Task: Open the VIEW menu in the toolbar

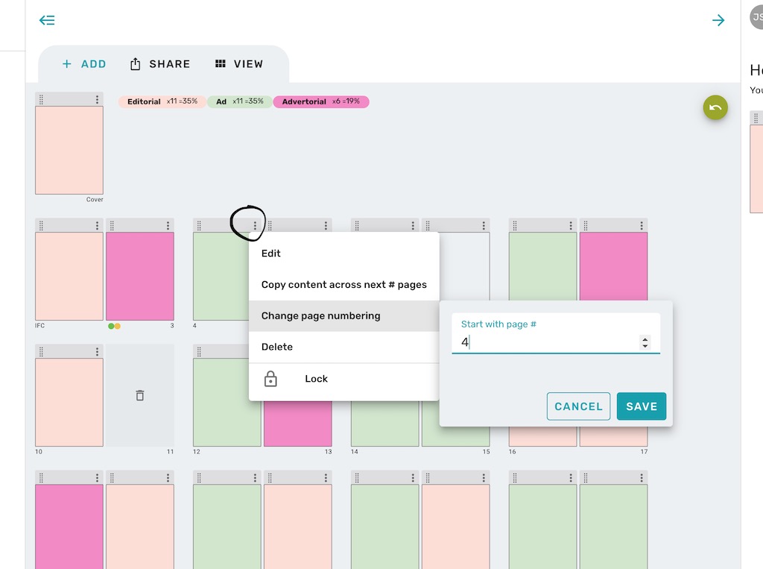Action: pyautogui.click(x=239, y=64)
